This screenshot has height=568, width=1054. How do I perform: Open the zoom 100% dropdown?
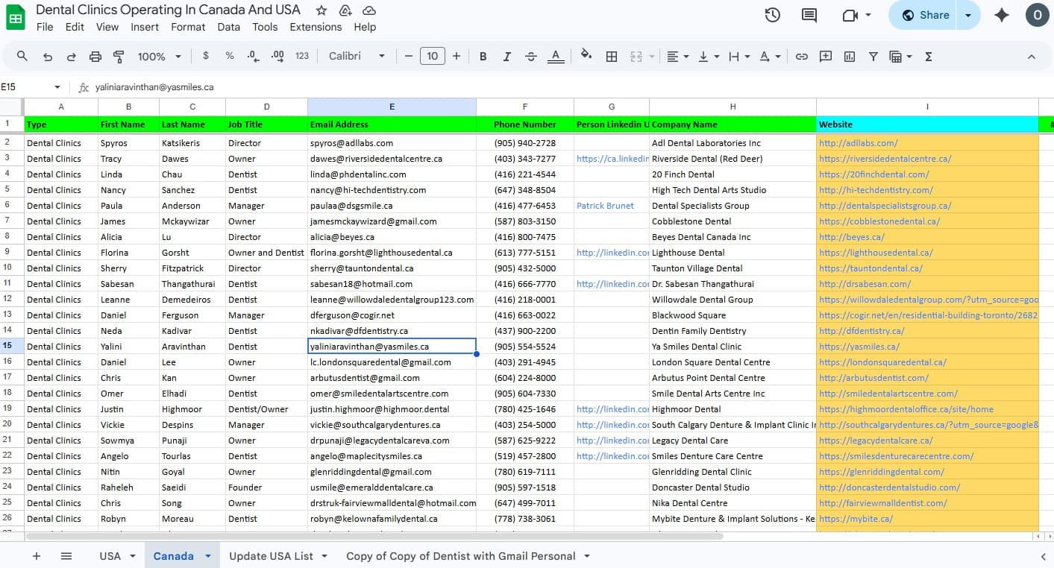point(160,57)
